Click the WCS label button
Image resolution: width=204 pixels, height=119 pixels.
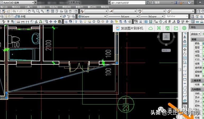pyautogui.click(x=166, y=50)
